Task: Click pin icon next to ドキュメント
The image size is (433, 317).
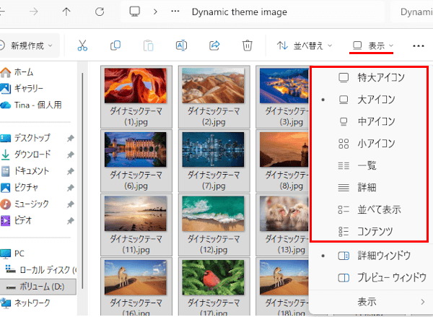Action: [x=71, y=171]
